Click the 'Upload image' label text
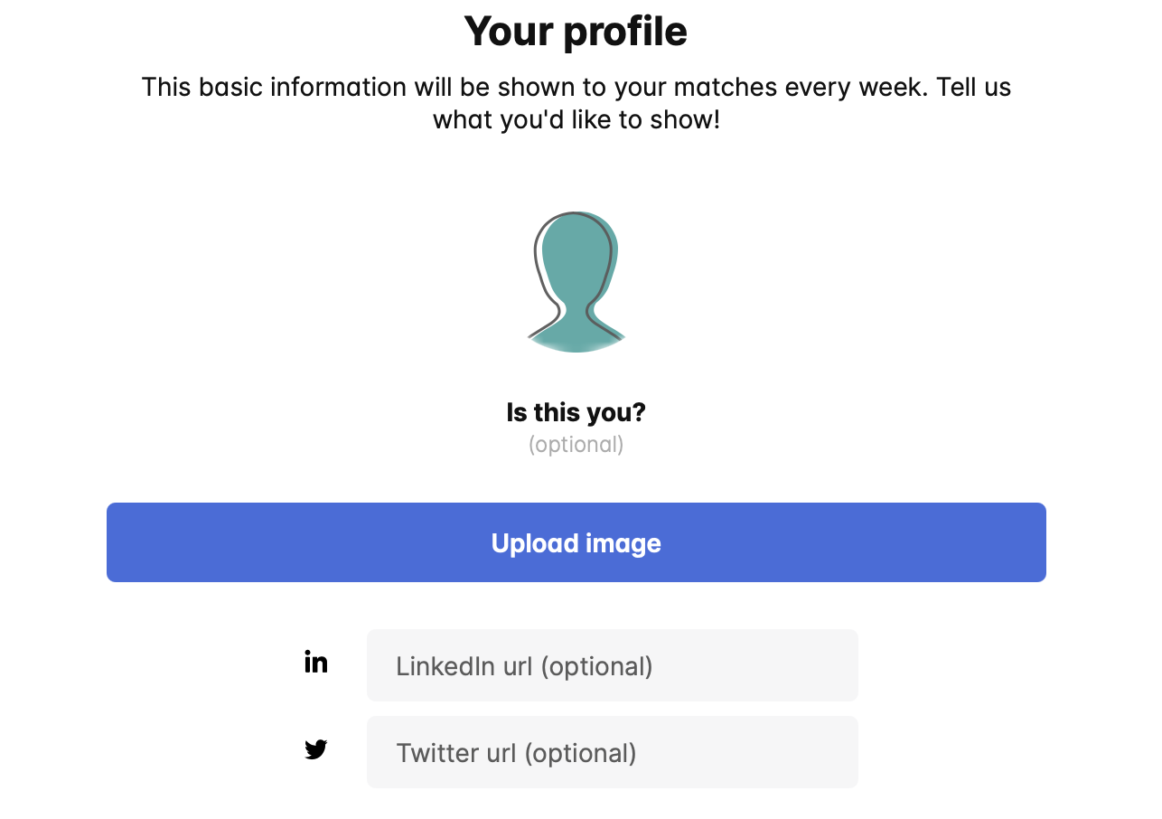 click(x=576, y=542)
